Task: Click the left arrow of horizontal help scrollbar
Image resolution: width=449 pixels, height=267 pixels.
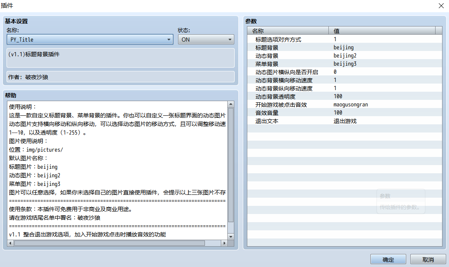Action: pos(10,243)
